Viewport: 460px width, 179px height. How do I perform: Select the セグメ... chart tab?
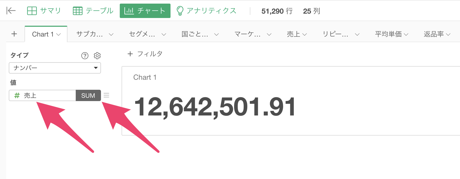(x=142, y=34)
